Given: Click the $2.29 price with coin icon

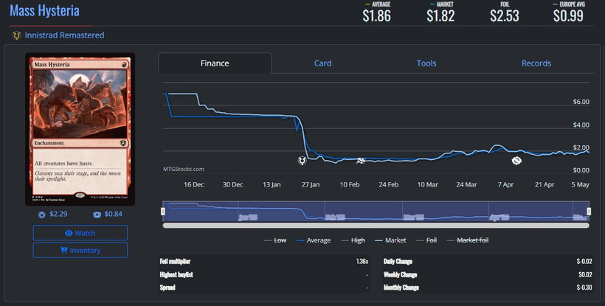Looking at the screenshot, I should 53,215.
